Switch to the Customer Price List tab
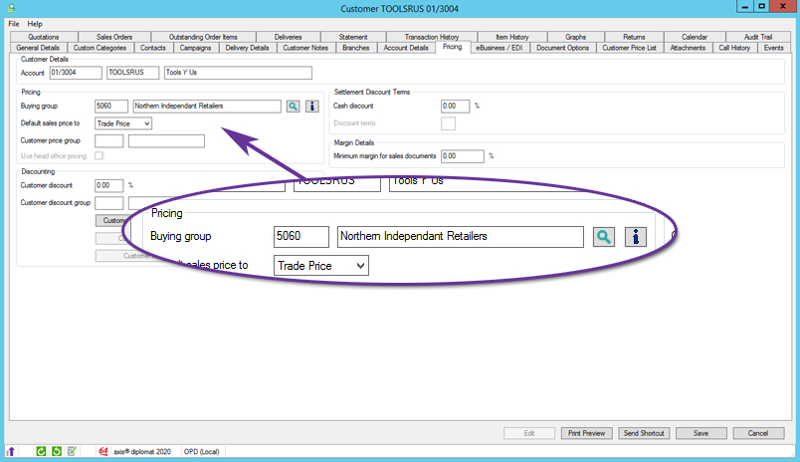 pyautogui.click(x=629, y=48)
